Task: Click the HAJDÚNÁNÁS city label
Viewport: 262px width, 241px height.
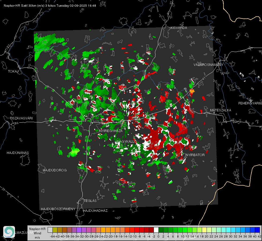Action: 18,153
